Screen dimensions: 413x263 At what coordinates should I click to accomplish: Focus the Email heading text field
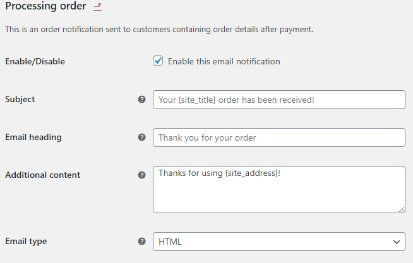279,137
